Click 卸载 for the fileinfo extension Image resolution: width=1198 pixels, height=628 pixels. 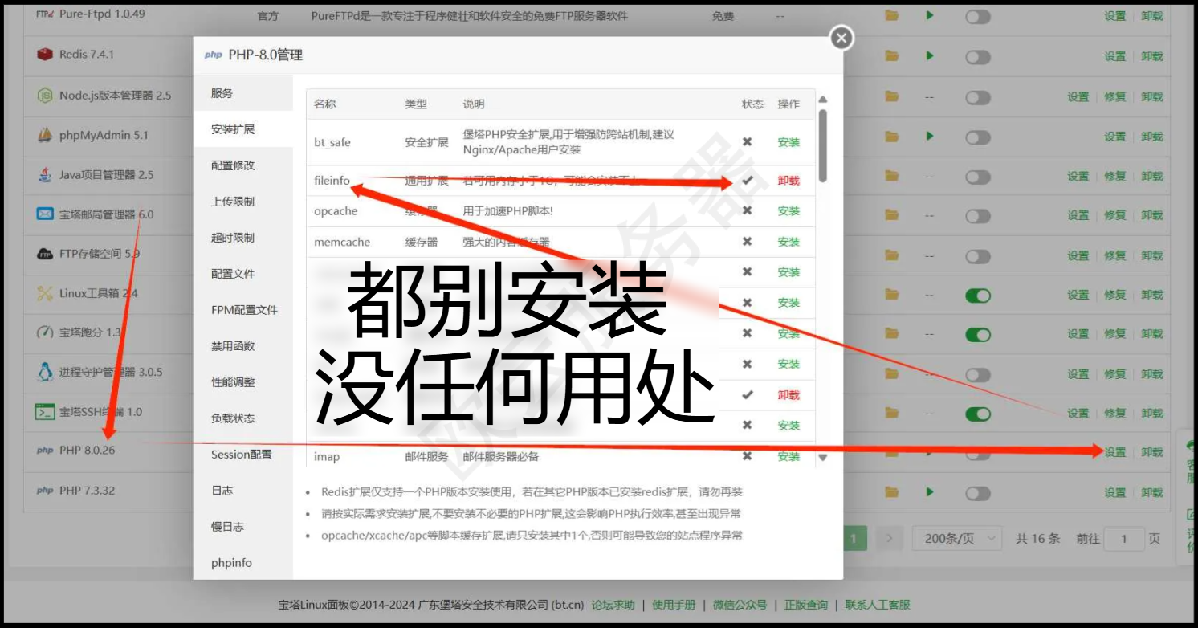pos(788,181)
